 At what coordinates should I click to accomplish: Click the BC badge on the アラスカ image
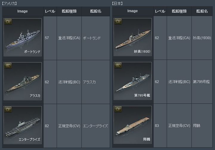[8, 66]
